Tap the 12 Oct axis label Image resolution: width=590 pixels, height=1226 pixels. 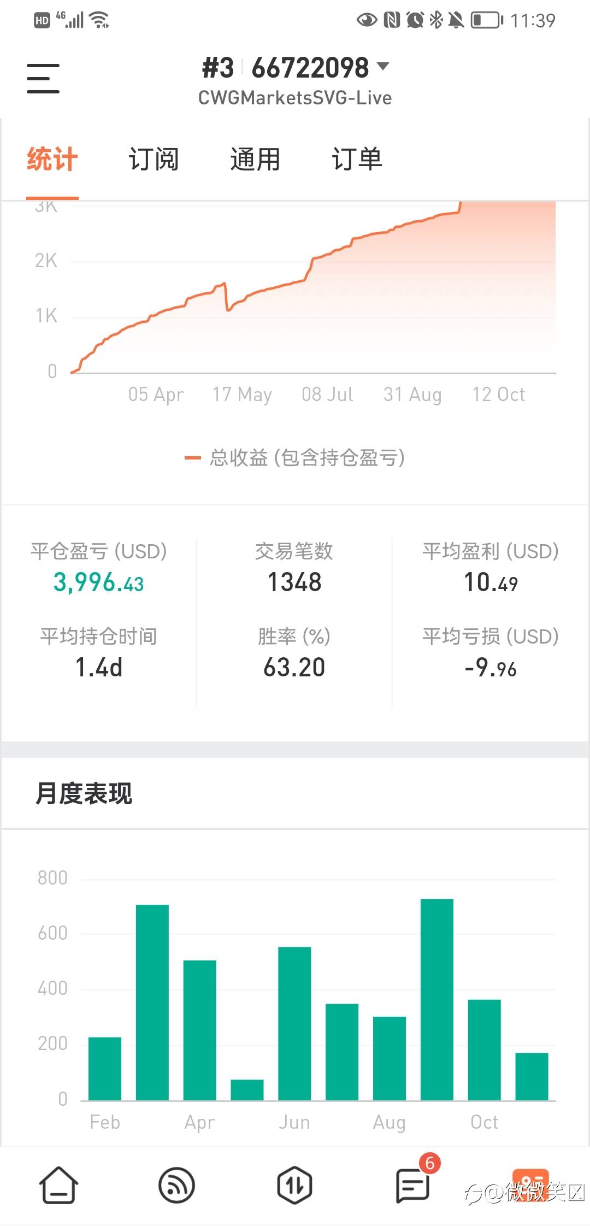498,394
